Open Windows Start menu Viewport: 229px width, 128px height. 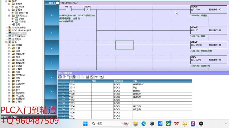point(85,124)
